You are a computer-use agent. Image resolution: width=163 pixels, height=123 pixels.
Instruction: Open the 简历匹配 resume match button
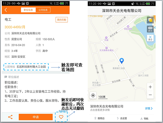62,20
